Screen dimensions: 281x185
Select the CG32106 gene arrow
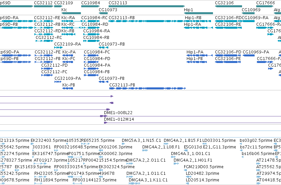(x=228, y=6)
